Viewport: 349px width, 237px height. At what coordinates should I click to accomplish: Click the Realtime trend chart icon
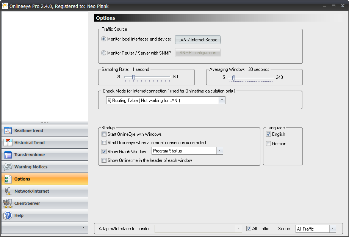(x=8, y=130)
